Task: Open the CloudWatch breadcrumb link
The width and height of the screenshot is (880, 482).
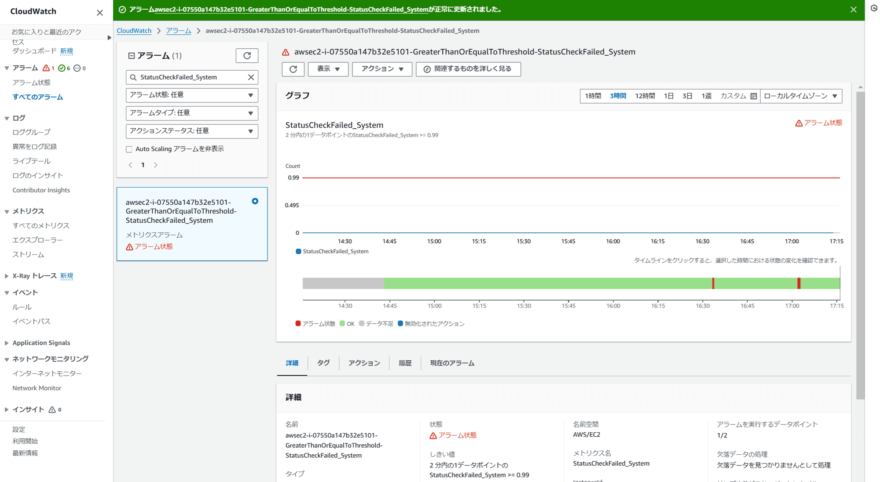Action: tap(134, 31)
